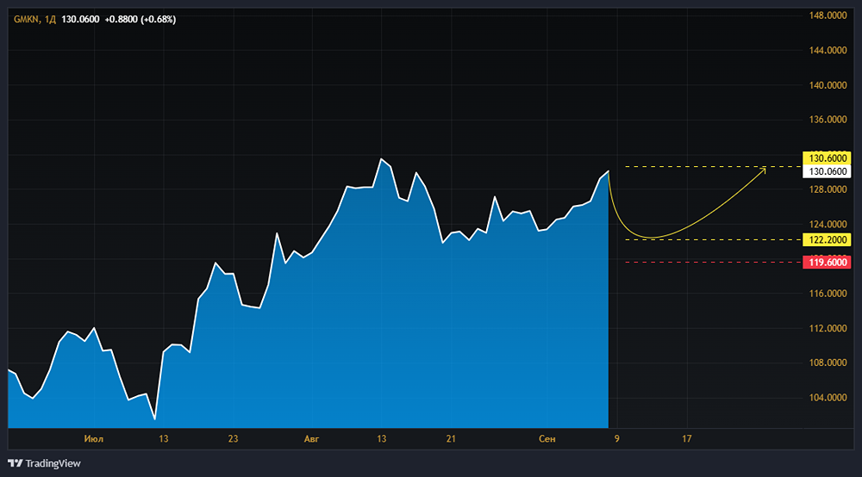The image size is (862, 477).
Task: Click the yellow forecast arrow tip
Action: (x=765, y=169)
